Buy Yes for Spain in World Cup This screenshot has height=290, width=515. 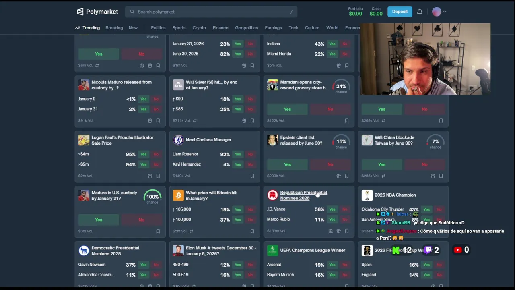pos(426,265)
